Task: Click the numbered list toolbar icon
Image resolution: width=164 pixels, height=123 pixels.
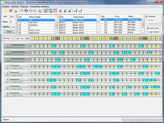Action: click(x=35, y=11)
